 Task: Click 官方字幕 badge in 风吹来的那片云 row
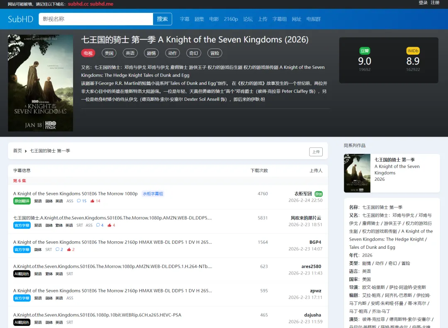click(x=22, y=226)
